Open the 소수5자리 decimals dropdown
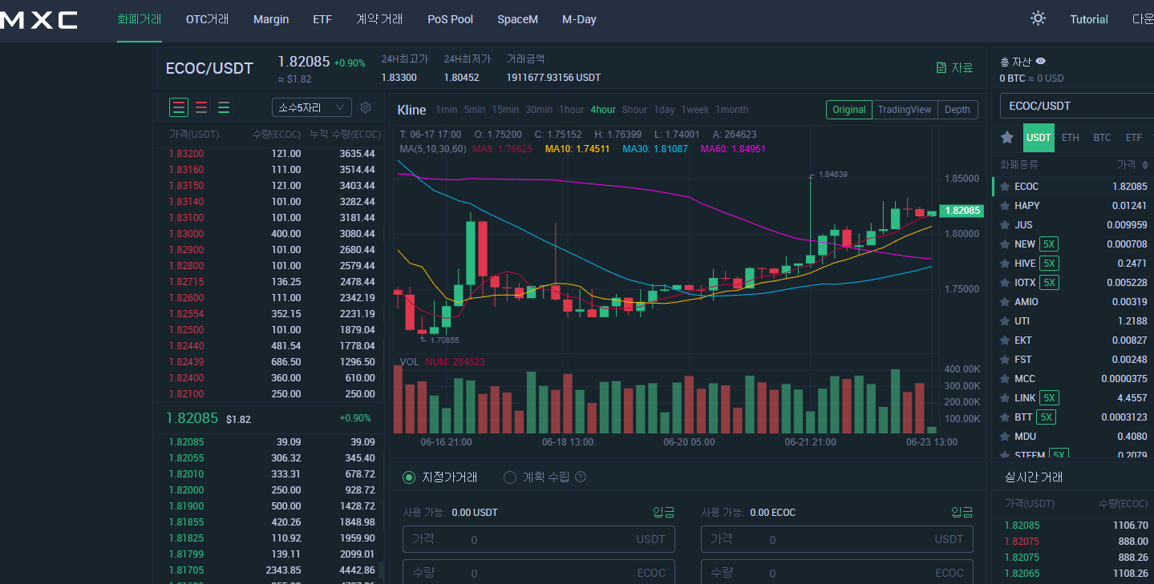The image size is (1154, 584). [312, 107]
